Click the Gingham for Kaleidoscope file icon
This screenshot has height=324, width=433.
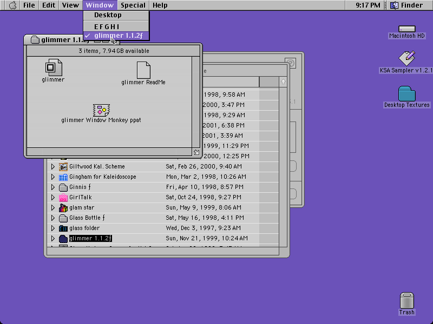point(63,177)
